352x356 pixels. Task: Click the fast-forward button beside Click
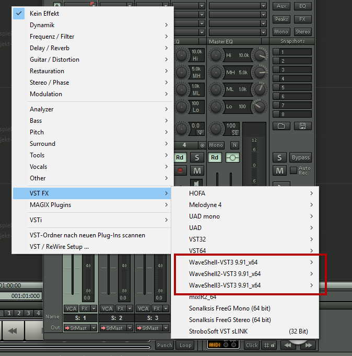(x=308, y=346)
